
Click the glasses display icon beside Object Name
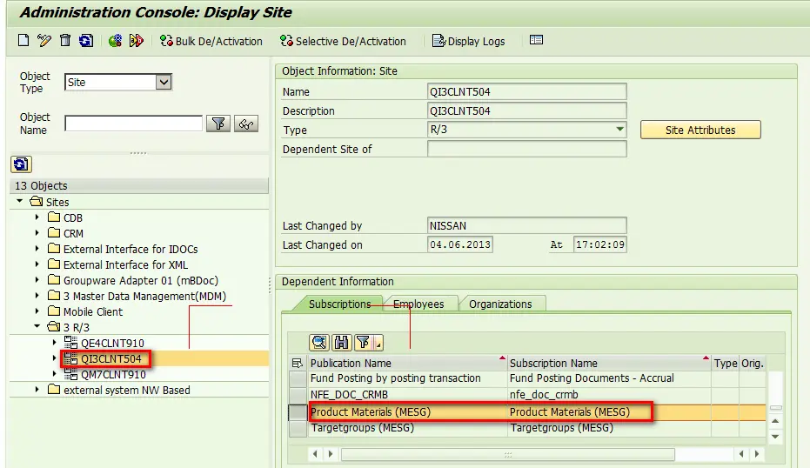click(246, 124)
